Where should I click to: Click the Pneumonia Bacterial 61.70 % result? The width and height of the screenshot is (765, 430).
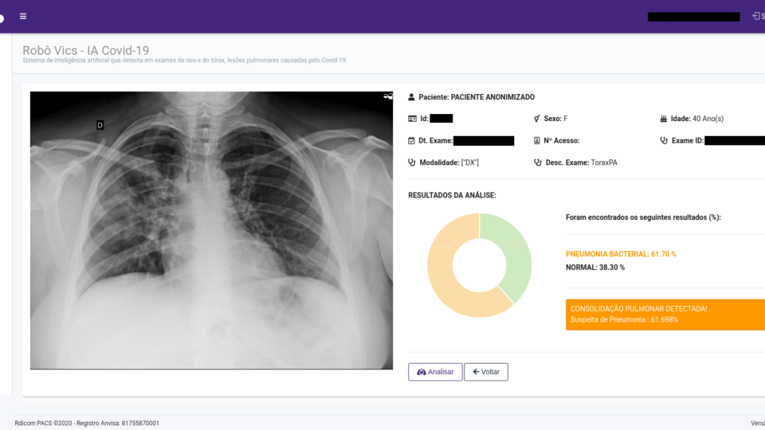pos(621,254)
